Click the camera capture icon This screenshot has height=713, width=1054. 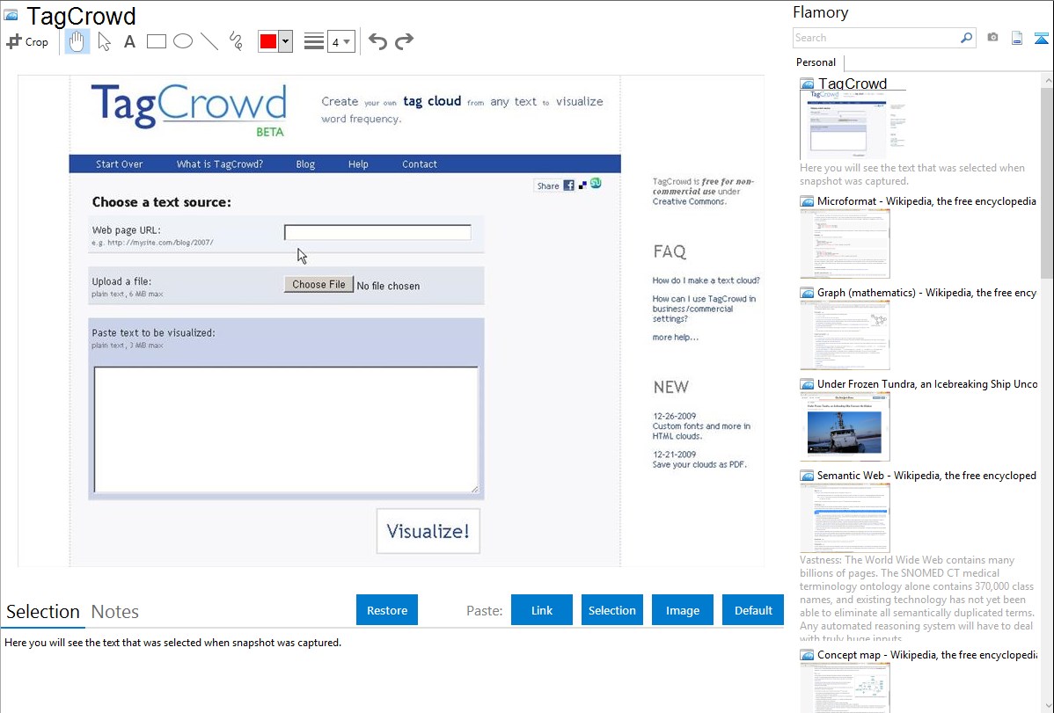pos(992,38)
